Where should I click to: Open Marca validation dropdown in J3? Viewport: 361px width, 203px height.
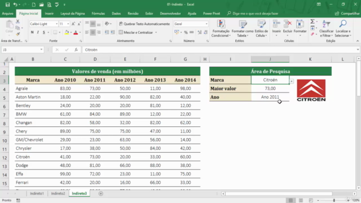tap(292, 81)
